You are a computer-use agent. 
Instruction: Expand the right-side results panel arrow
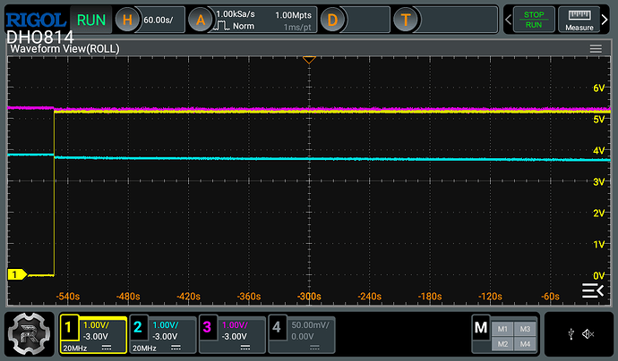[593, 290]
